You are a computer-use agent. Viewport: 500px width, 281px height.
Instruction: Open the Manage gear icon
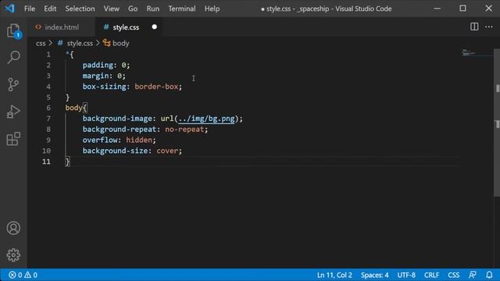(13, 255)
